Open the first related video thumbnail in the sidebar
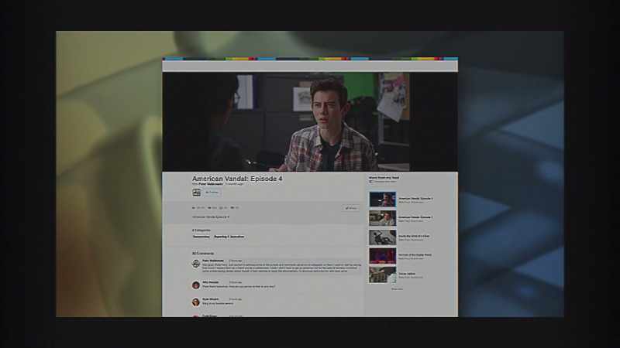 pos(382,200)
